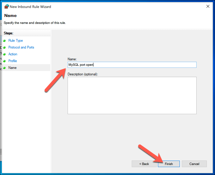Click into the Name text field
215x175 pixels.
132,65
